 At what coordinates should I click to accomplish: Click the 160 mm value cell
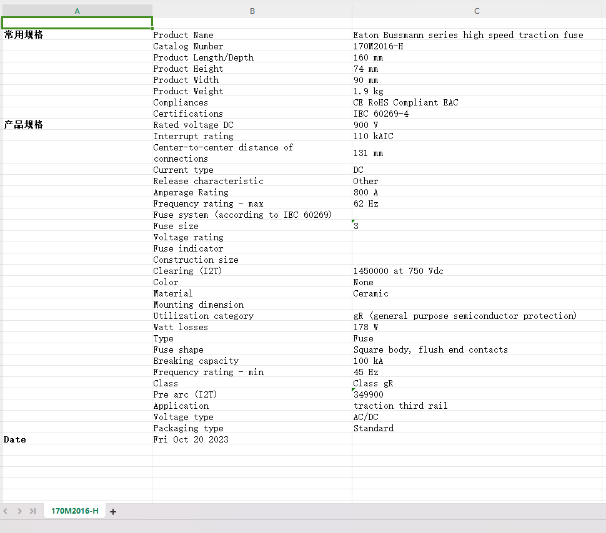click(477, 57)
